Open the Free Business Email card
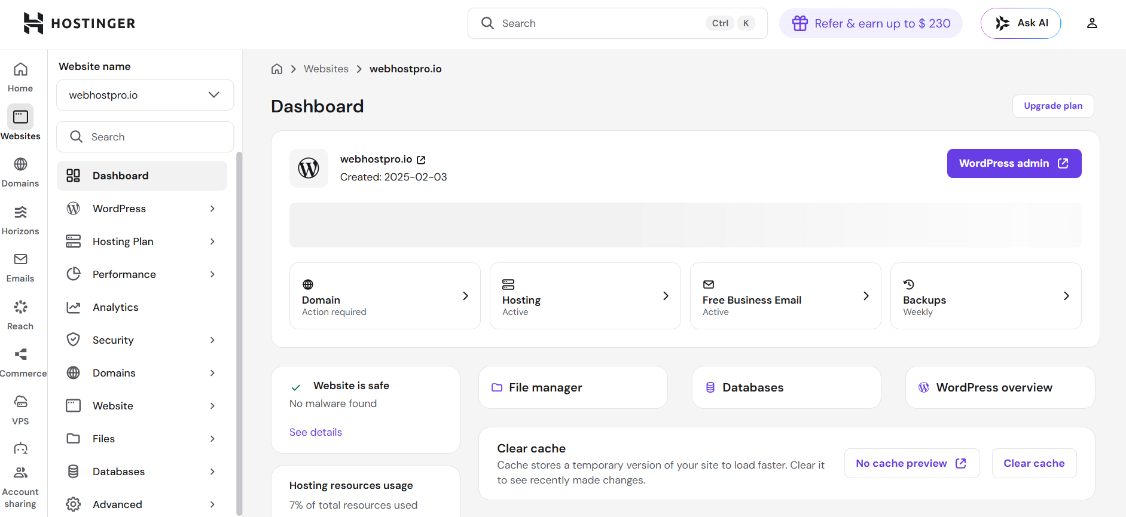 point(786,296)
